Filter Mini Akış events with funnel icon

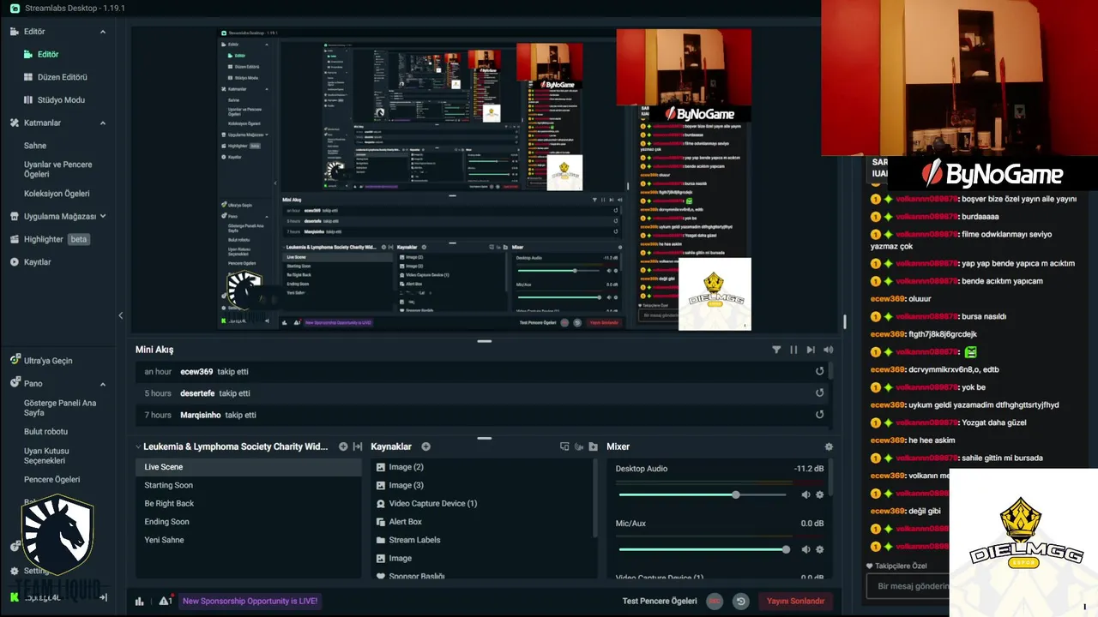(x=776, y=350)
